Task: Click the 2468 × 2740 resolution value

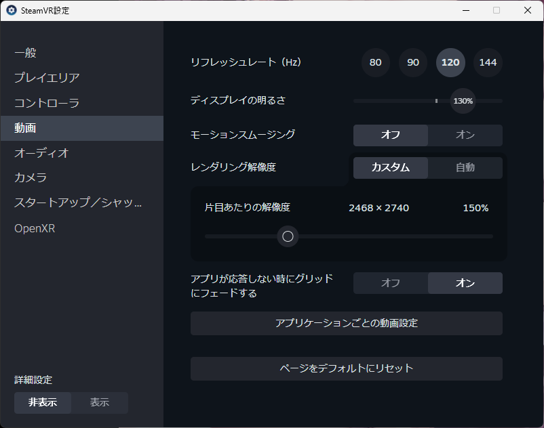Action: pyautogui.click(x=379, y=208)
